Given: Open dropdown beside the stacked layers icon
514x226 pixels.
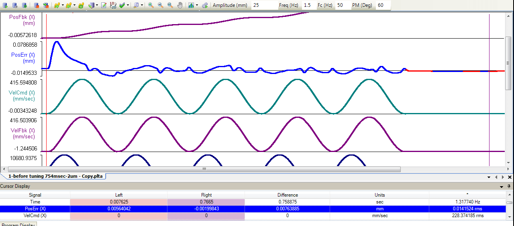Looking at the screenshot, I should pyautogui.click(x=97, y=5).
